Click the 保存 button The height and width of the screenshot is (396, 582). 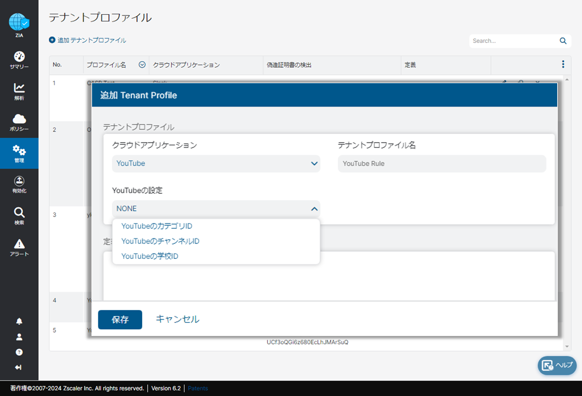click(x=120, y=319)
